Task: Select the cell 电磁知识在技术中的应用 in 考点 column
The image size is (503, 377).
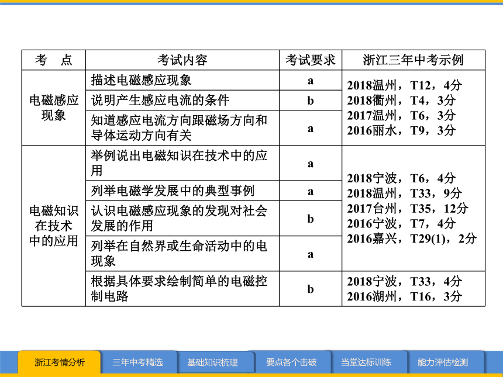Action: pyautogui.click(x=54, y=226)
